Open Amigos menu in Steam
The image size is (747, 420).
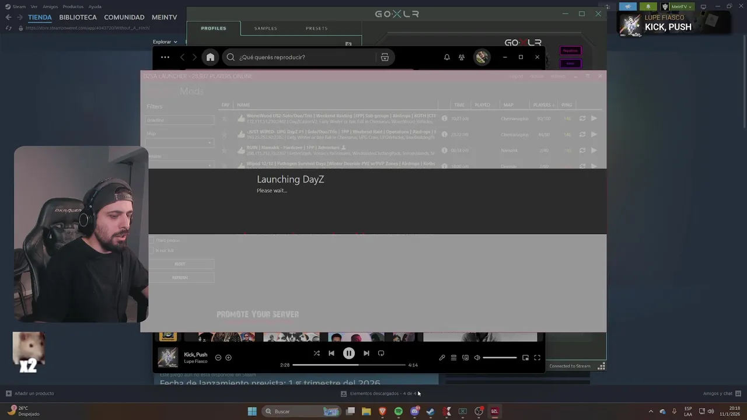pyautogui.click(x=50, y=6)
